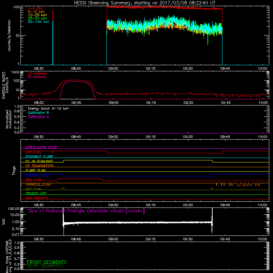Click the "Size of Reduced Triangle" caption
273x273 pixels.
click(86, 211)
